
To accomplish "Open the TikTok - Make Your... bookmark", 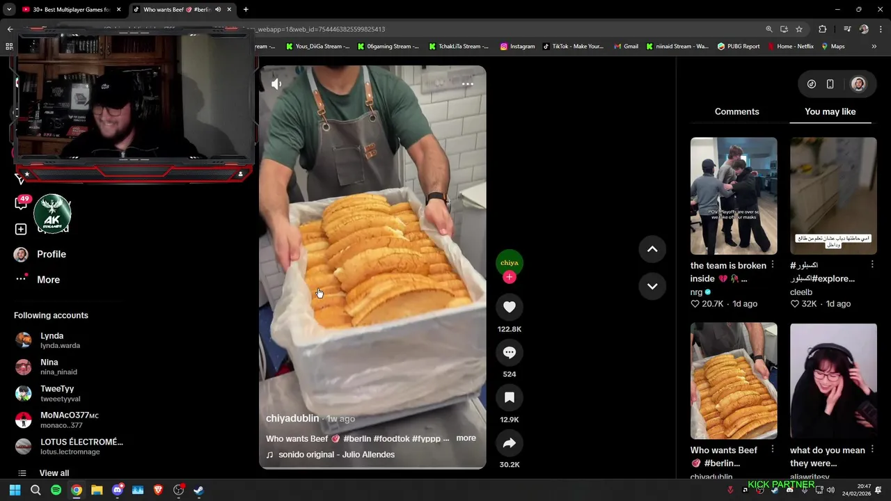I will point(571,47).
